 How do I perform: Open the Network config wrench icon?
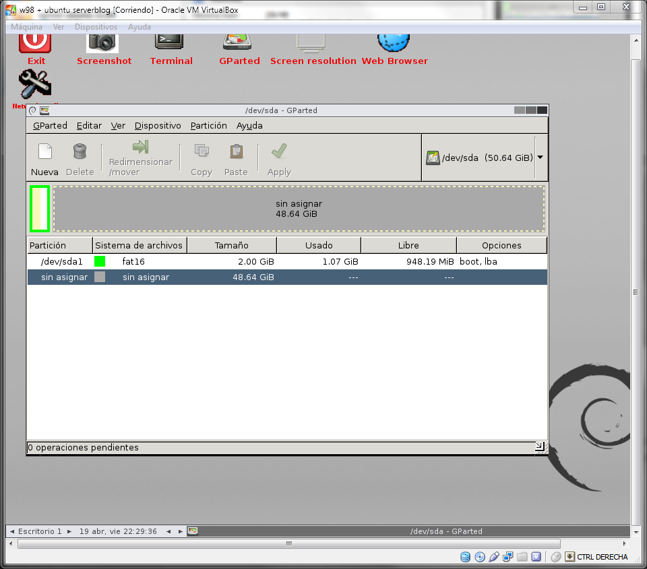pyautogui.click(x=35, y=85)
